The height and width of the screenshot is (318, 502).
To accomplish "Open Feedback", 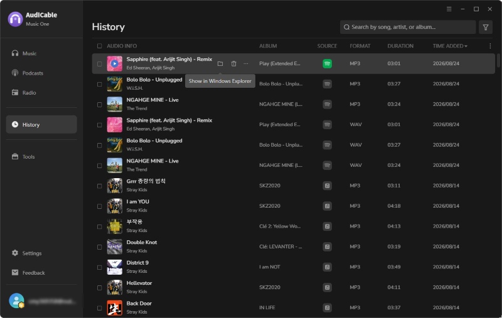I will pyautogui.click(x=41, y=273).
